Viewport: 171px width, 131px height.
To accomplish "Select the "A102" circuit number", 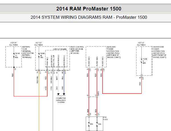I will click(46, 88).
